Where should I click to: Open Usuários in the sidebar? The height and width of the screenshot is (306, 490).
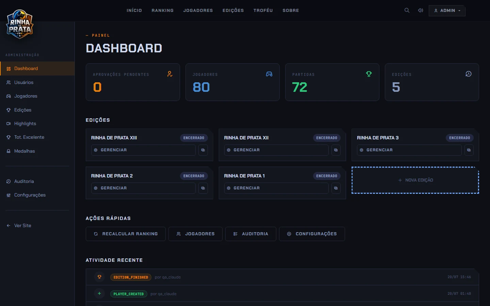click(x=37, y=82)
